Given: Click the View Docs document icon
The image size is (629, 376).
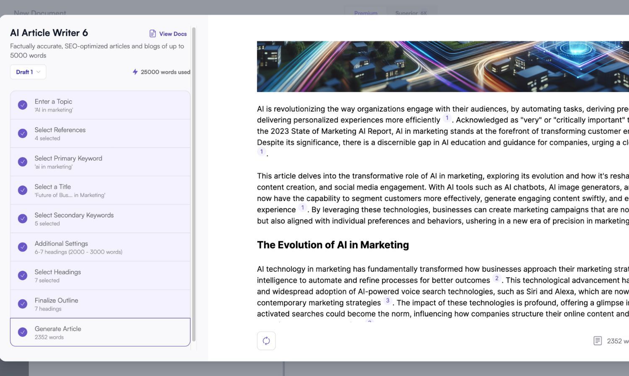Looking at the screenshot, I should click(153, 34).
